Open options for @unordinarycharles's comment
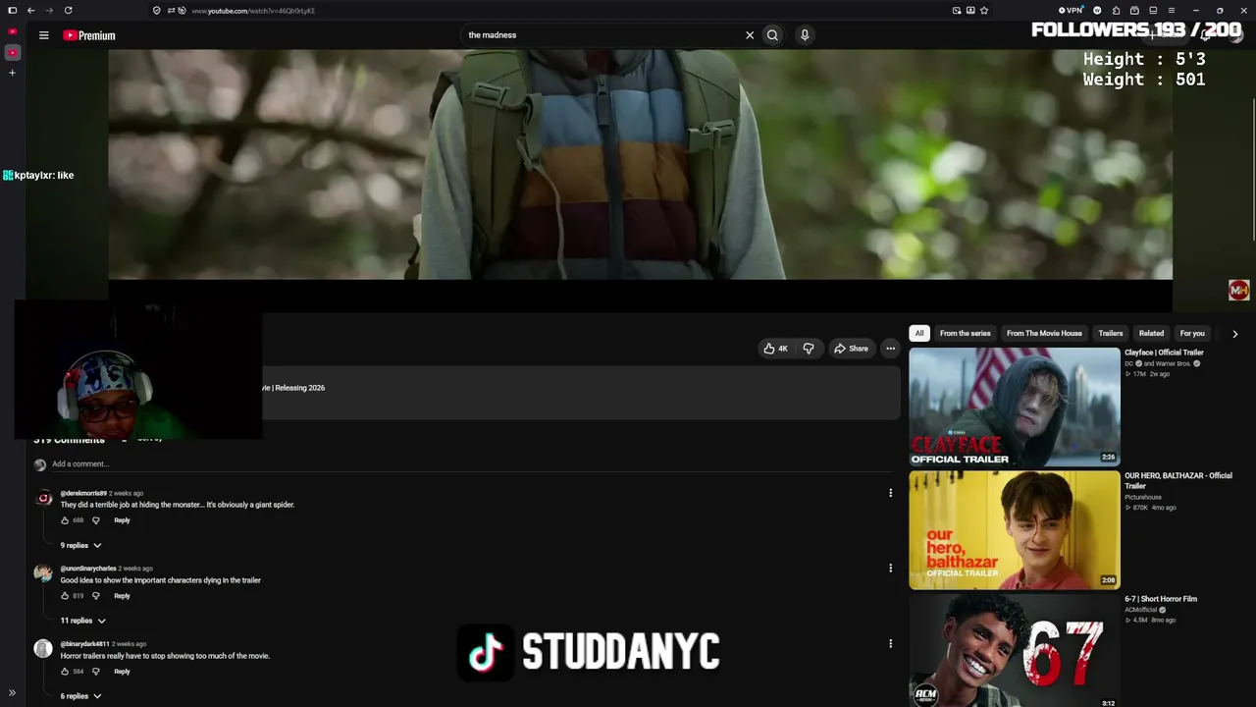The height and width of the screenshot is (707, 1256). [x=890, y=569]
